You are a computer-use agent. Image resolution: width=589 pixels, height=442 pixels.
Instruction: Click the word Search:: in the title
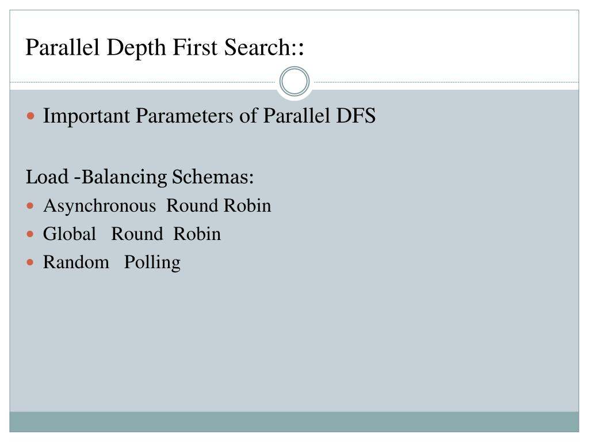(264, 48)
